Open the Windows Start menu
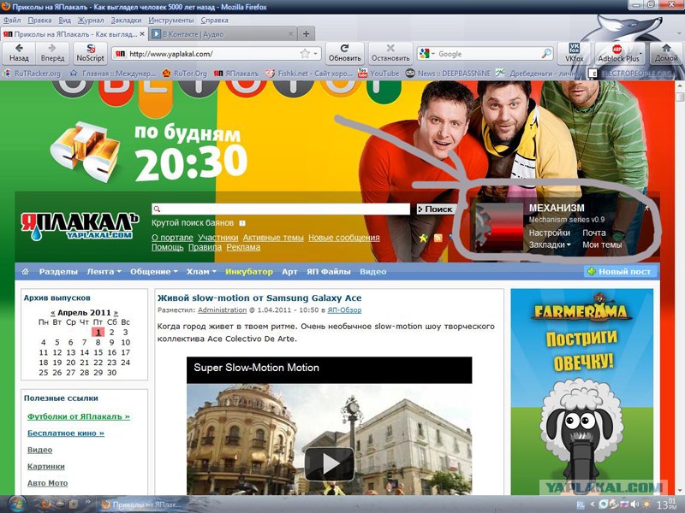Image resolution: width=685 pixels, height=513 pixels. point(15,504)
